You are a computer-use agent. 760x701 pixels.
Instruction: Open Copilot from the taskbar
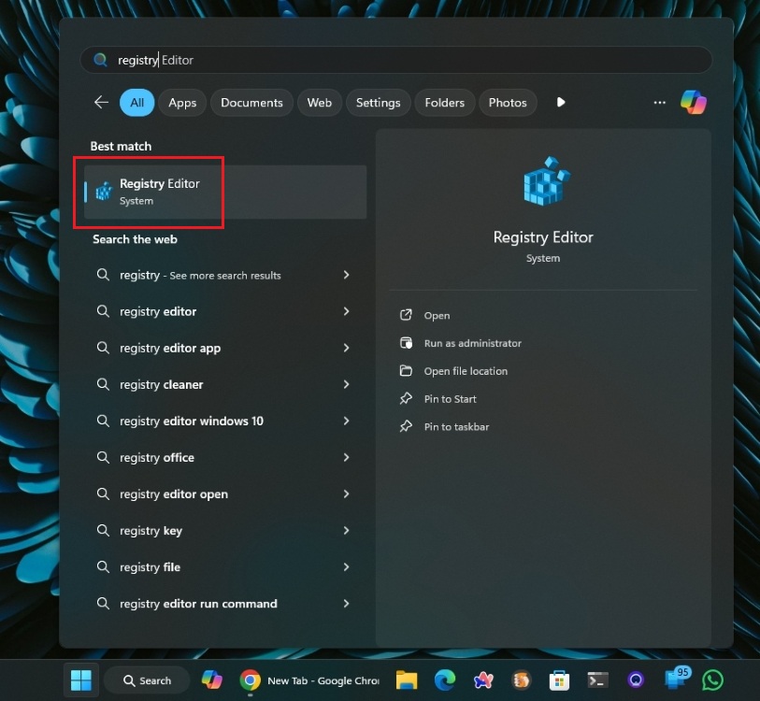click(212, 680)
